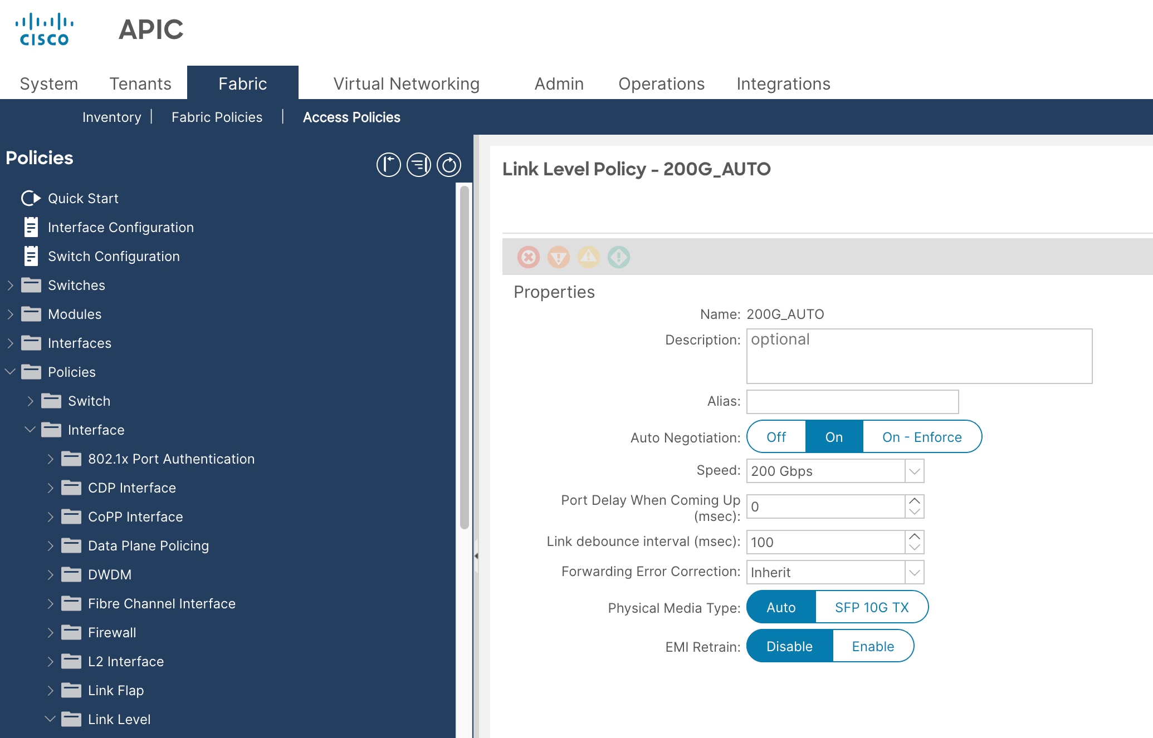Go to Inventory submenu
The image size is (1153, 738).
click(111, 117)
